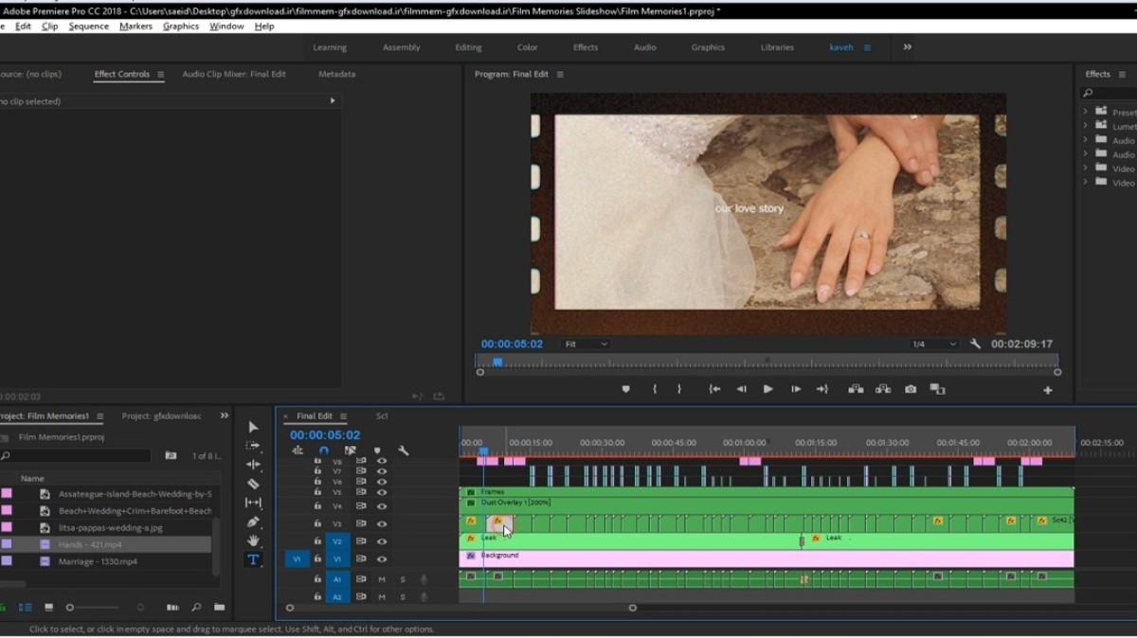Image resolution: width=1137 pixels, height=638 pixels.
Task: Export a frame with the camera icon
Action: pos(911,389)
